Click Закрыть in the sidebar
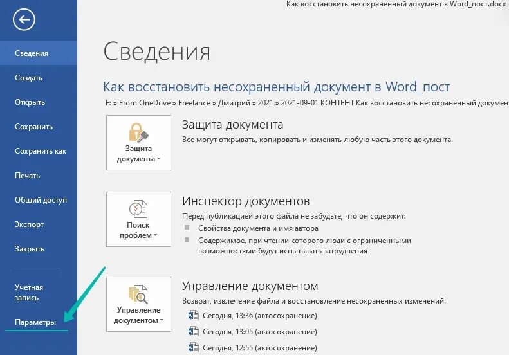The height and width of the screenshot is (355, 509). coord(39,249)
